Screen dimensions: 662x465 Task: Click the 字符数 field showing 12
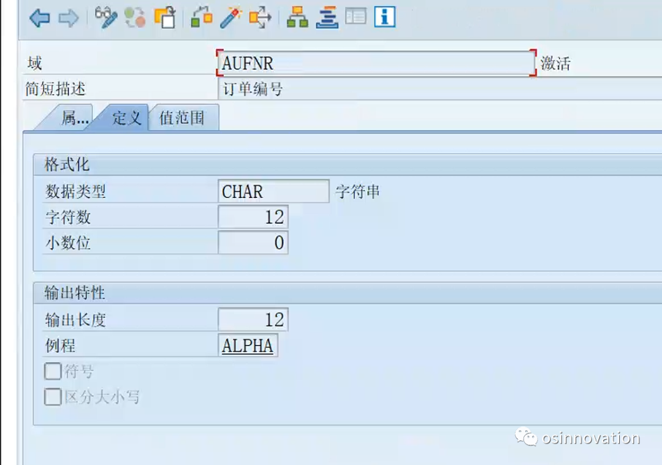click(253, 217)
